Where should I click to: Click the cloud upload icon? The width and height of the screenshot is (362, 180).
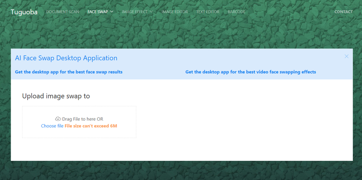pos(58,119)
